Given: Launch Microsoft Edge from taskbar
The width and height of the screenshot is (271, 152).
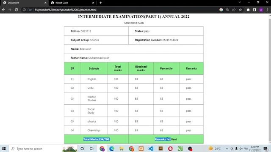Looking at the screenshot, I should tap(112, 149).
